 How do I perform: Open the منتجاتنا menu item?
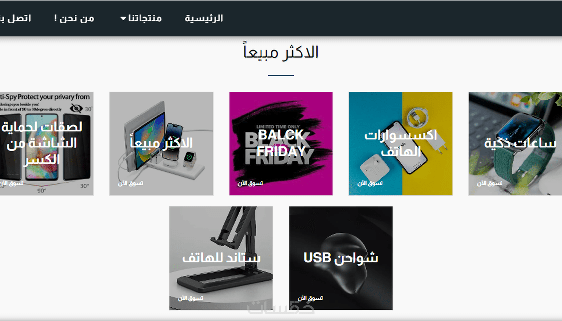click(145, 18)
